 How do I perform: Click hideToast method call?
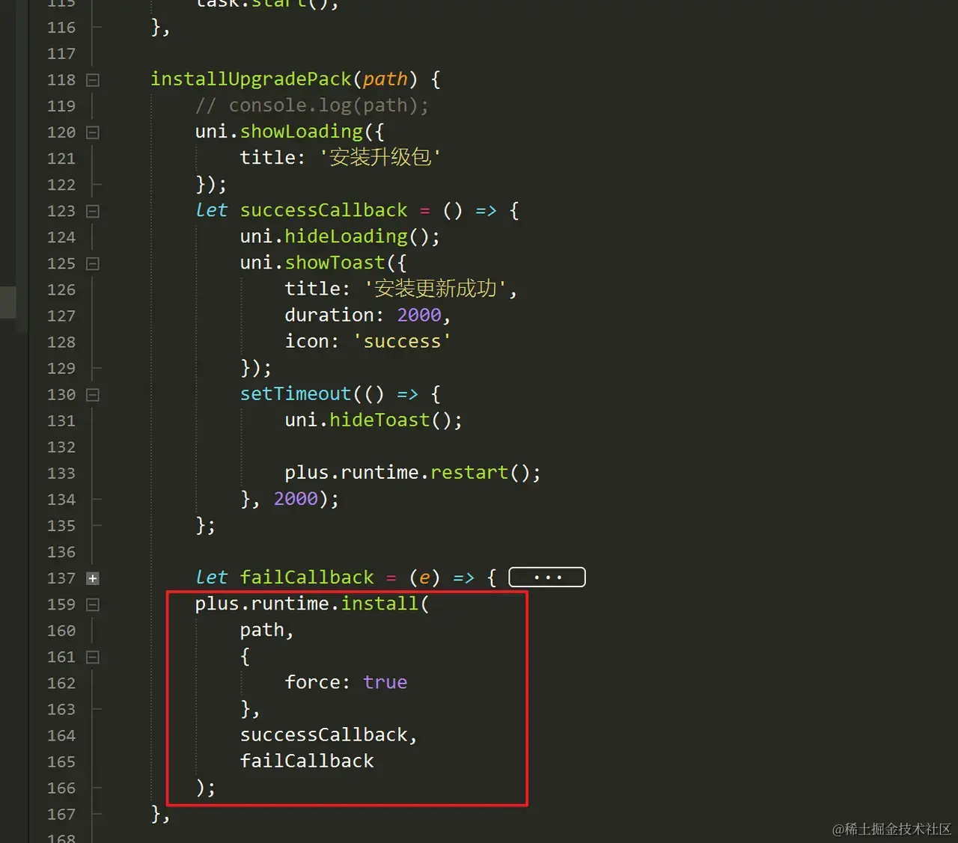[x=379, y=420]
